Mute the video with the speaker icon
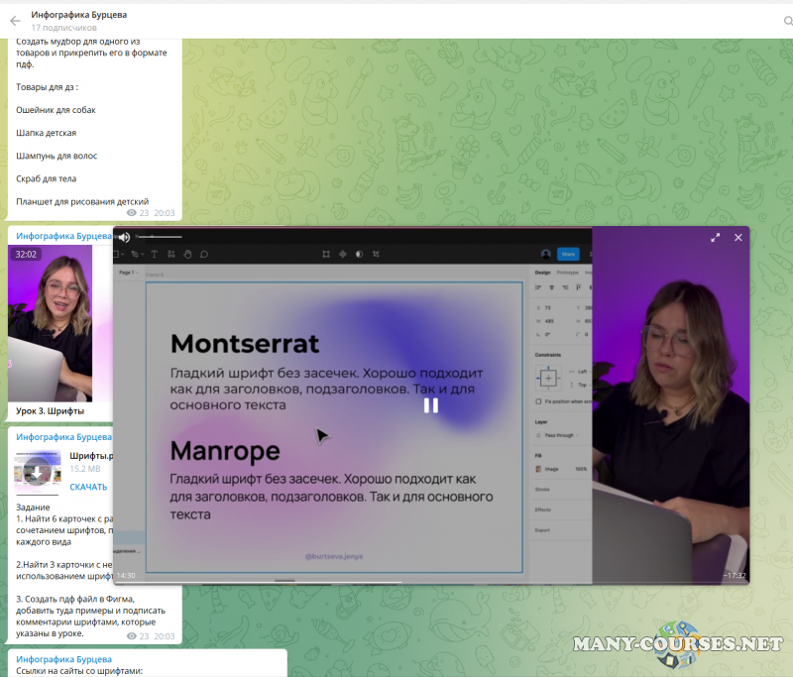This screenshot has height=677, width=793. (x=124, y=237)
